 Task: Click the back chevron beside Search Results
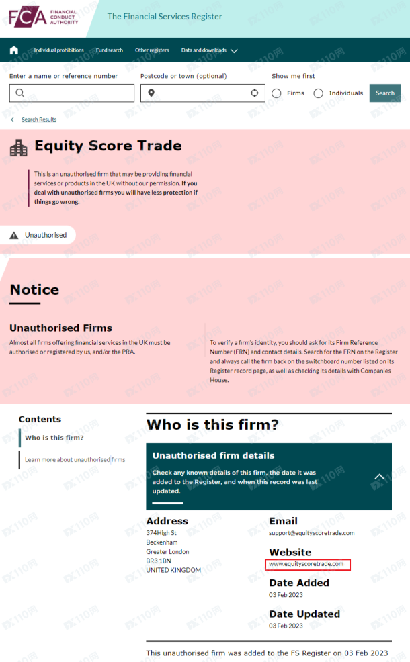coord(12,120)
